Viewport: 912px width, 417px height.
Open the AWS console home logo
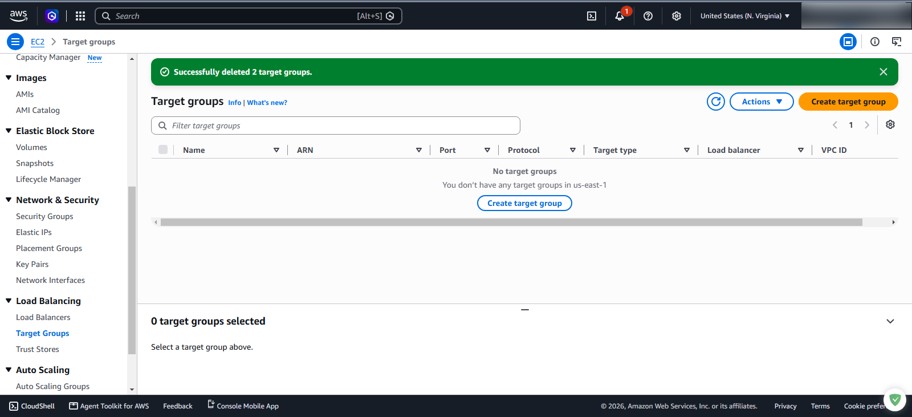point(18,15)
